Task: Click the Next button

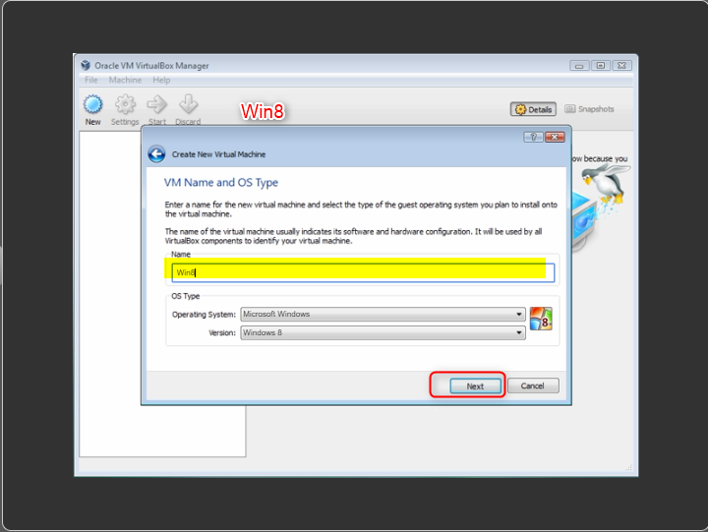Action: [x=475, y=386]
